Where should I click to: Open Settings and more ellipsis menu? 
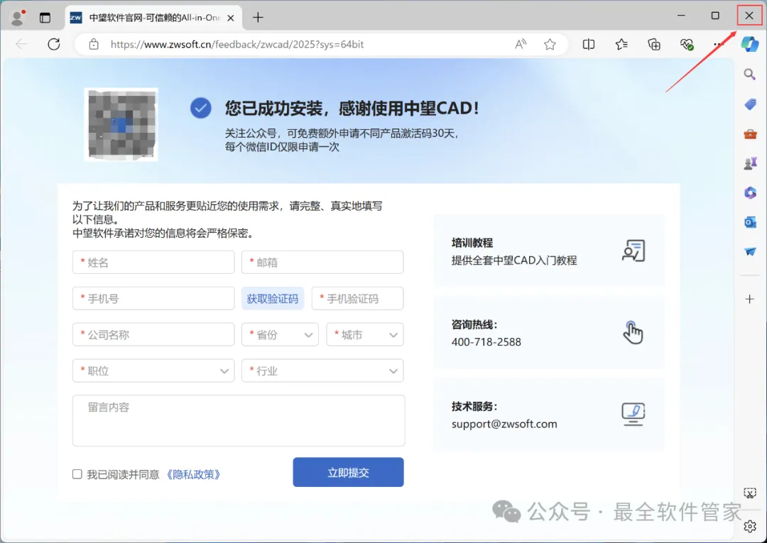click(x=718, y=45)
